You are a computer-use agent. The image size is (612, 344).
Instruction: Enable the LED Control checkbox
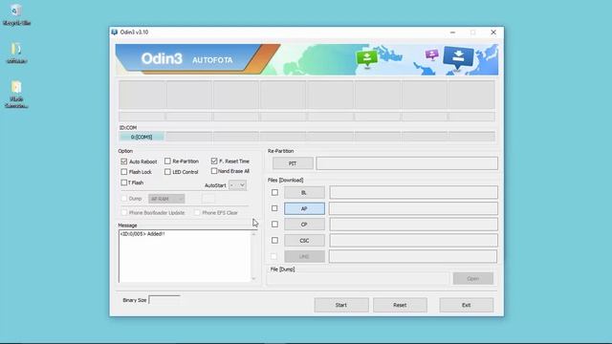coord(167,172)
